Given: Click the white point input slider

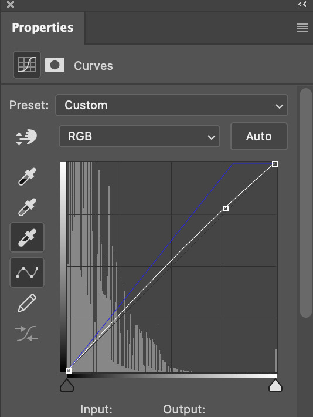Looking at the screenshot, I should tap(275, 385).
